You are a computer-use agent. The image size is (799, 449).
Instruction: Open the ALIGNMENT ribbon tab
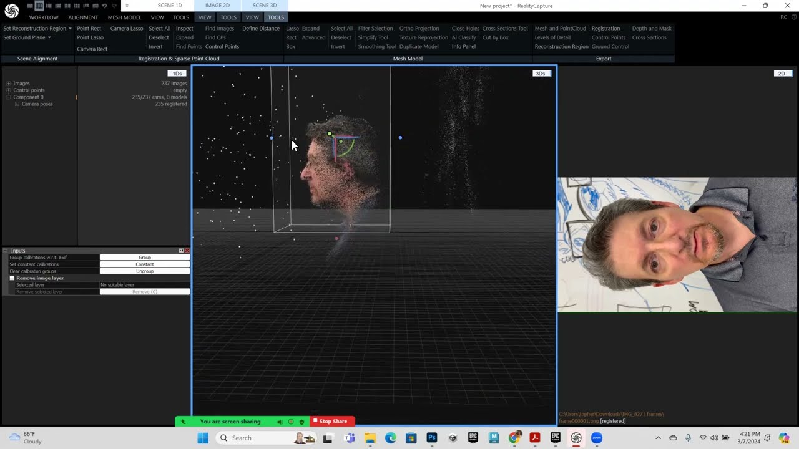pos(83,17)
